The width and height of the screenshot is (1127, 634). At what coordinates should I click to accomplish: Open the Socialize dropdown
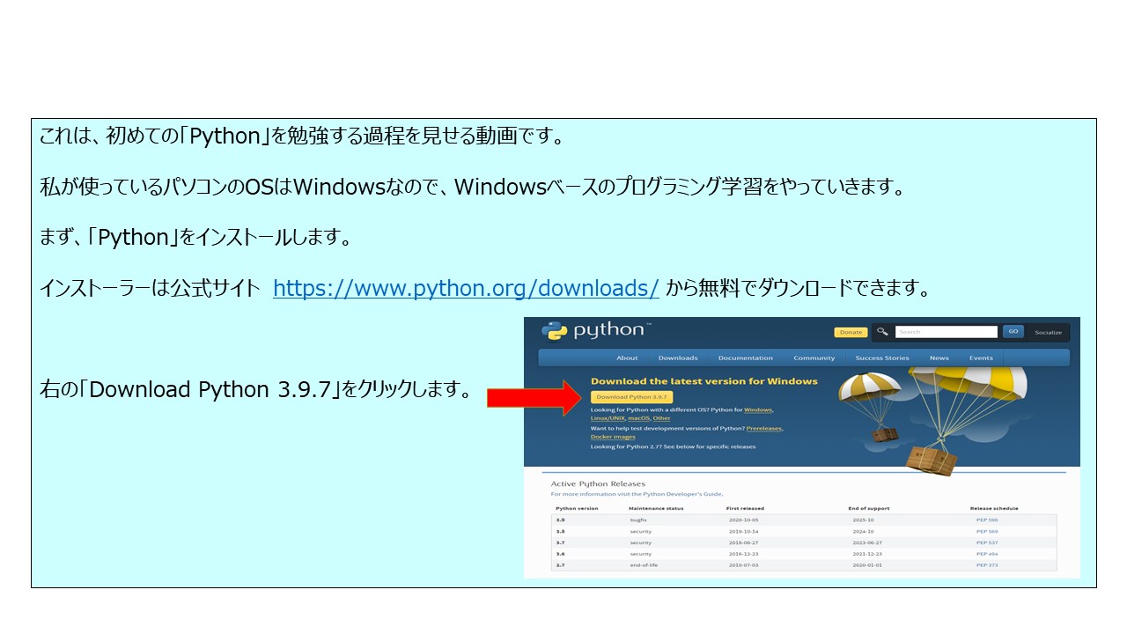pyautogui.click(x=1048, y=332)
